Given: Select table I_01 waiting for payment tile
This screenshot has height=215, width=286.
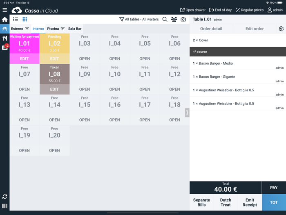Looking at the screenshot, I should [x=25, y=43].
